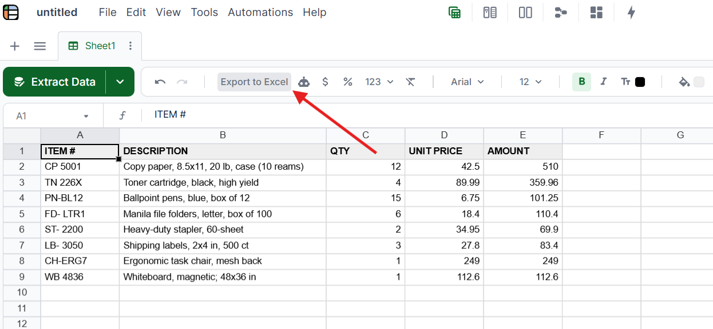Image resolution: width=713 pixels, height=329 pixels.
Task: Apply currency format with dollar icon
Action: 326,82
